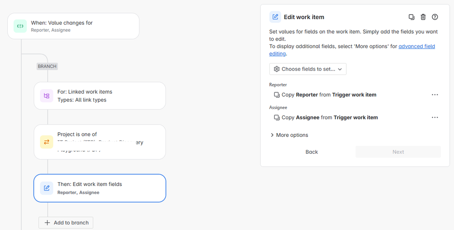Image resolution: width=454 pixels, height=230 pixels.
Task: Open help via question mark icon
Action: [434, 17]
